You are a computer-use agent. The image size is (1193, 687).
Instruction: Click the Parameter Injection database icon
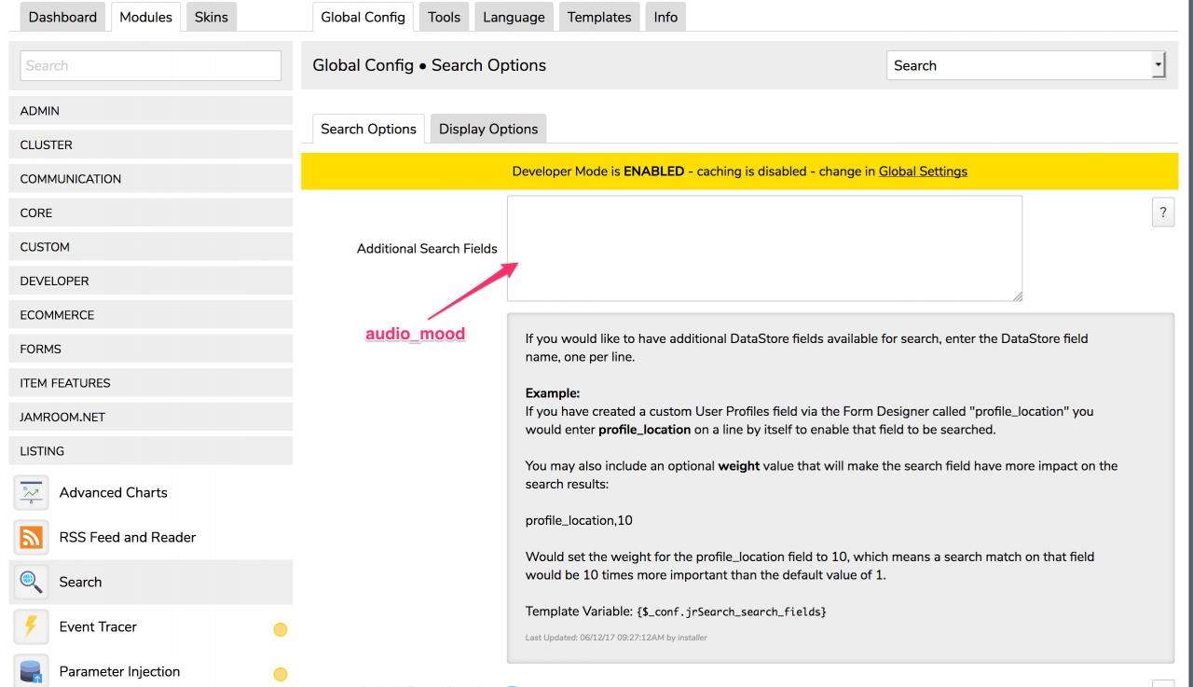(x=34, y=671)
